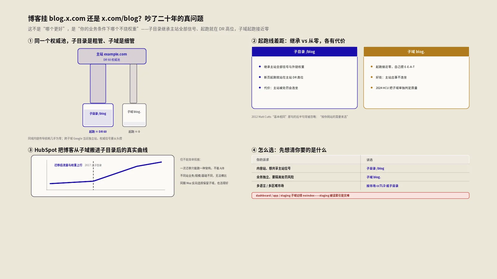Click the slide title about blog.x.com vs x.com/blog
Screen dimensions: 497x279
point(116,19)
